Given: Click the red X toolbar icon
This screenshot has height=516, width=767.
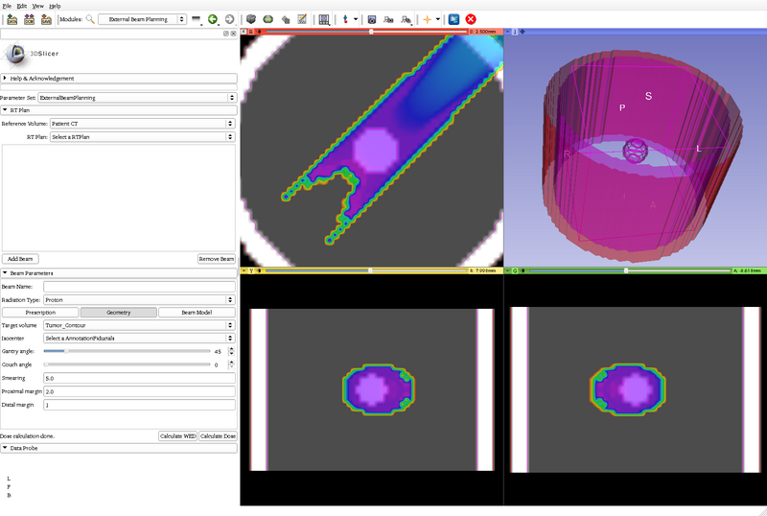Looking at the screenshot, I should pyautogui.click(x=471, y=19).
